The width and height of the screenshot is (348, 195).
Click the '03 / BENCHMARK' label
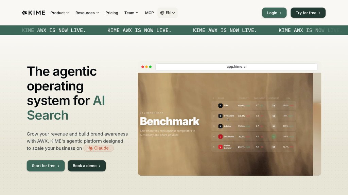(x=152, y=113)
